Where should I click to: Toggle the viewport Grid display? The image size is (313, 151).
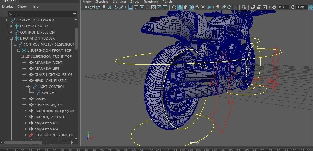[130, 7]
